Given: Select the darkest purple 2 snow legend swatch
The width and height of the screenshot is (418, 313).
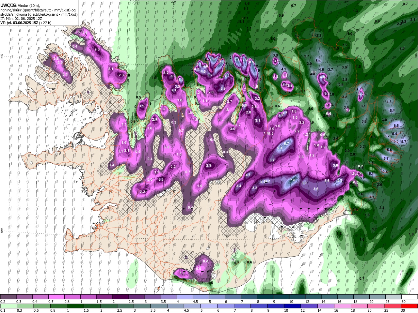Looking at the screenshot, I should click(x=121, y=297).
